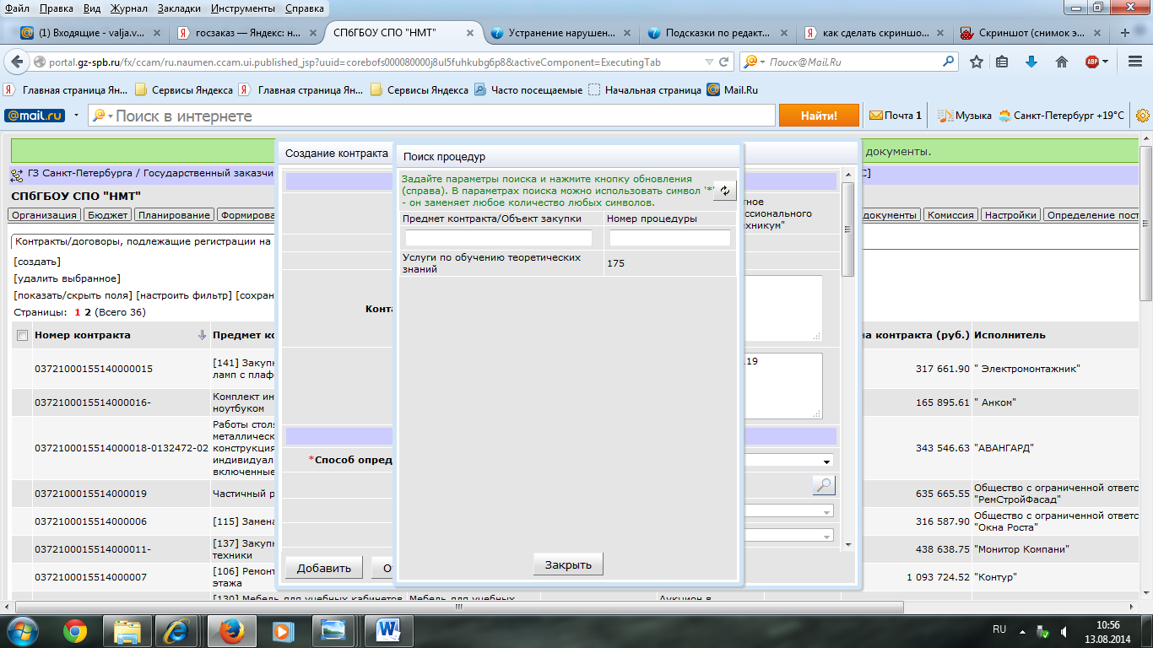The image size is (1153, 648).
Task: Open Санкт-Петербург +19°C weather widget
Action: point(1062,116)
